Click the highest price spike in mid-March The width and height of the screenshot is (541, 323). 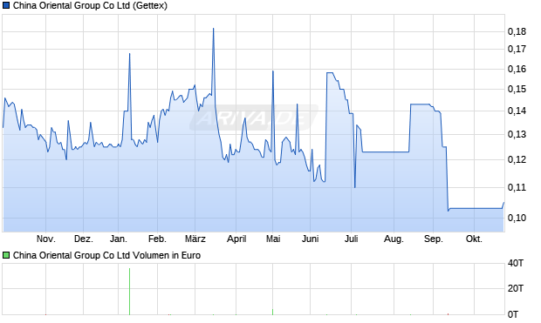(213, 29)
